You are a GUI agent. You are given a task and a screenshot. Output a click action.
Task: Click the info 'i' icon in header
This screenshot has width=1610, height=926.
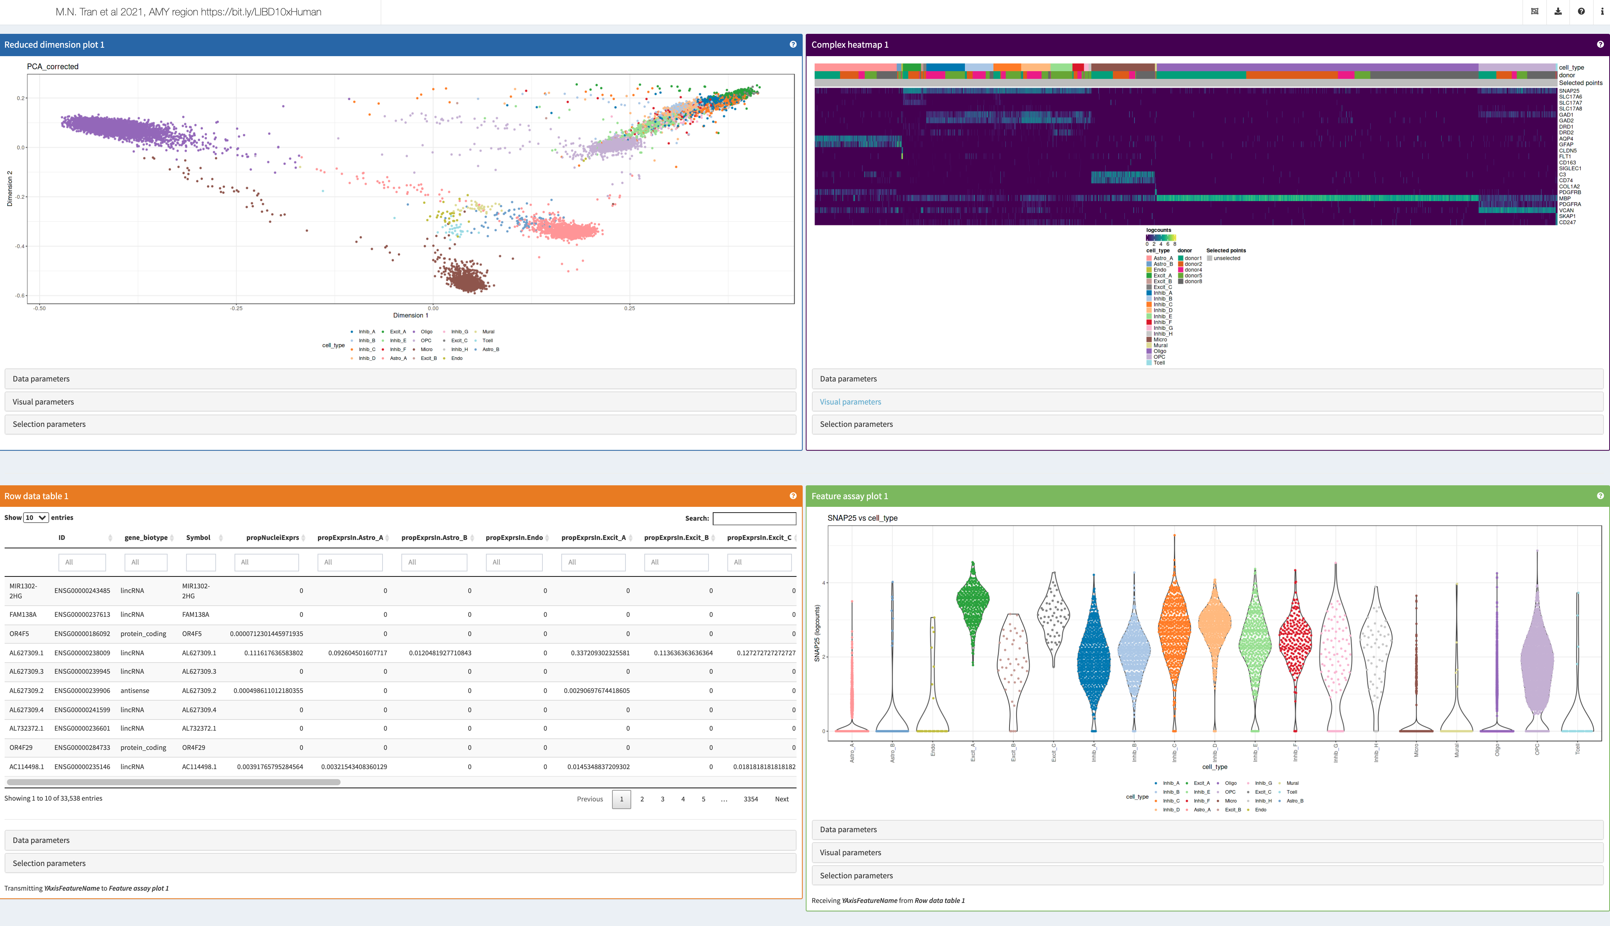pos(1602,12)
